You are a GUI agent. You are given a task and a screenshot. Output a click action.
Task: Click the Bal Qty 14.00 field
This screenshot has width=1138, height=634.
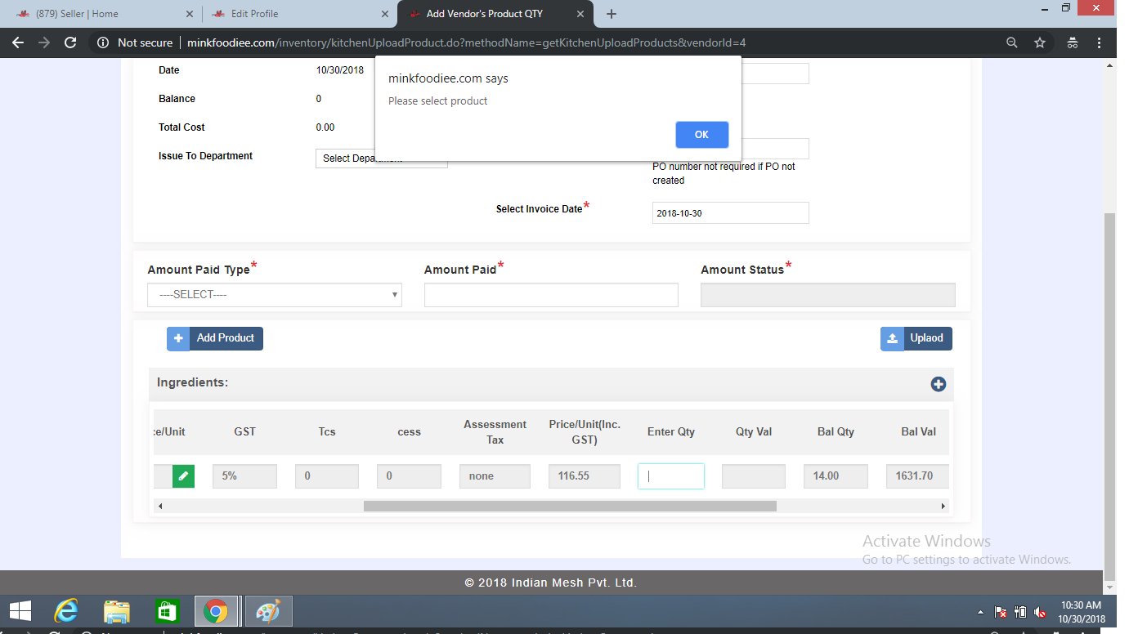[x=836, y=476]
